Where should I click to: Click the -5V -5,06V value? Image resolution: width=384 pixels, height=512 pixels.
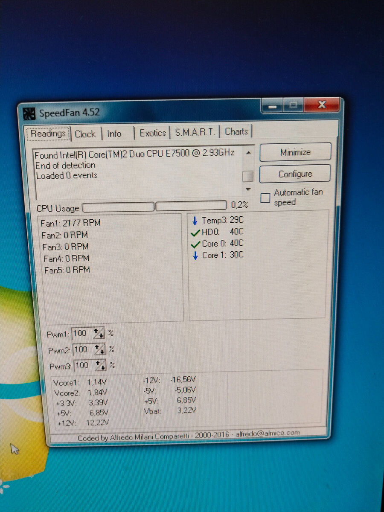coord(185,390)
